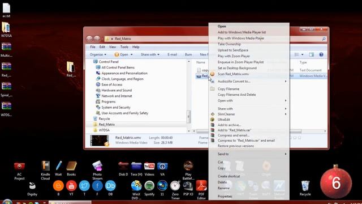Expand the Send to submenu
Viewport: 362px width, 204px height.
click(286, 154)
